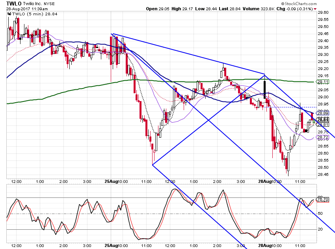Image resolution: width=335 pixels, height=249 pixels.
Task: Click the 25Aug date label under the stochastic panel
Action: coord(111,245)
